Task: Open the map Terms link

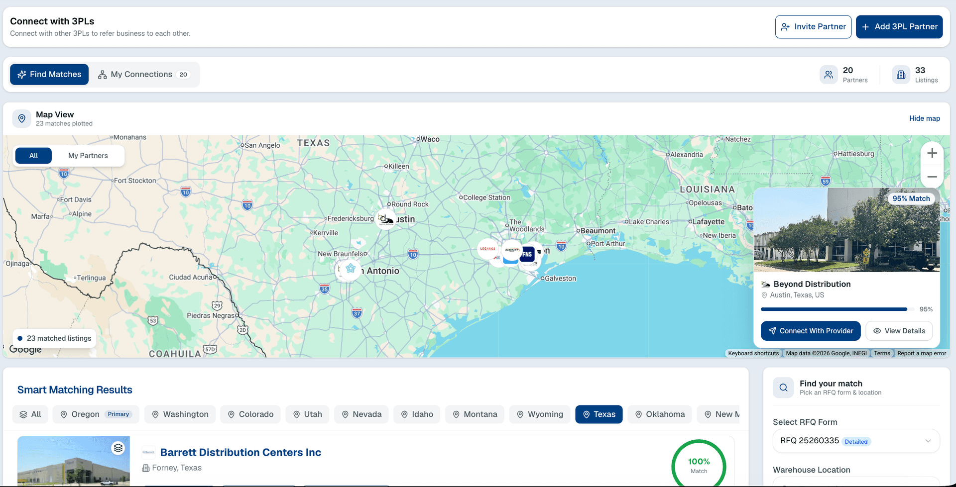Action: (882, 353)
